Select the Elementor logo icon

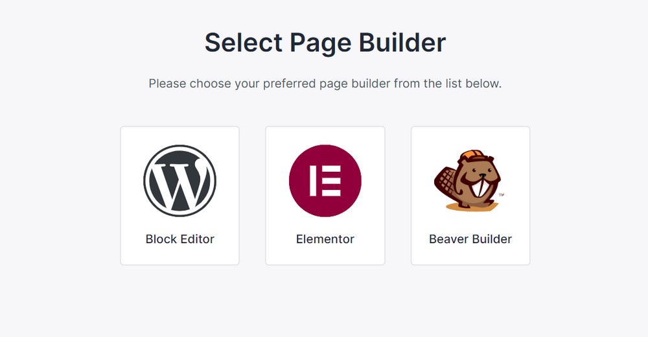(x=325, y=180)
